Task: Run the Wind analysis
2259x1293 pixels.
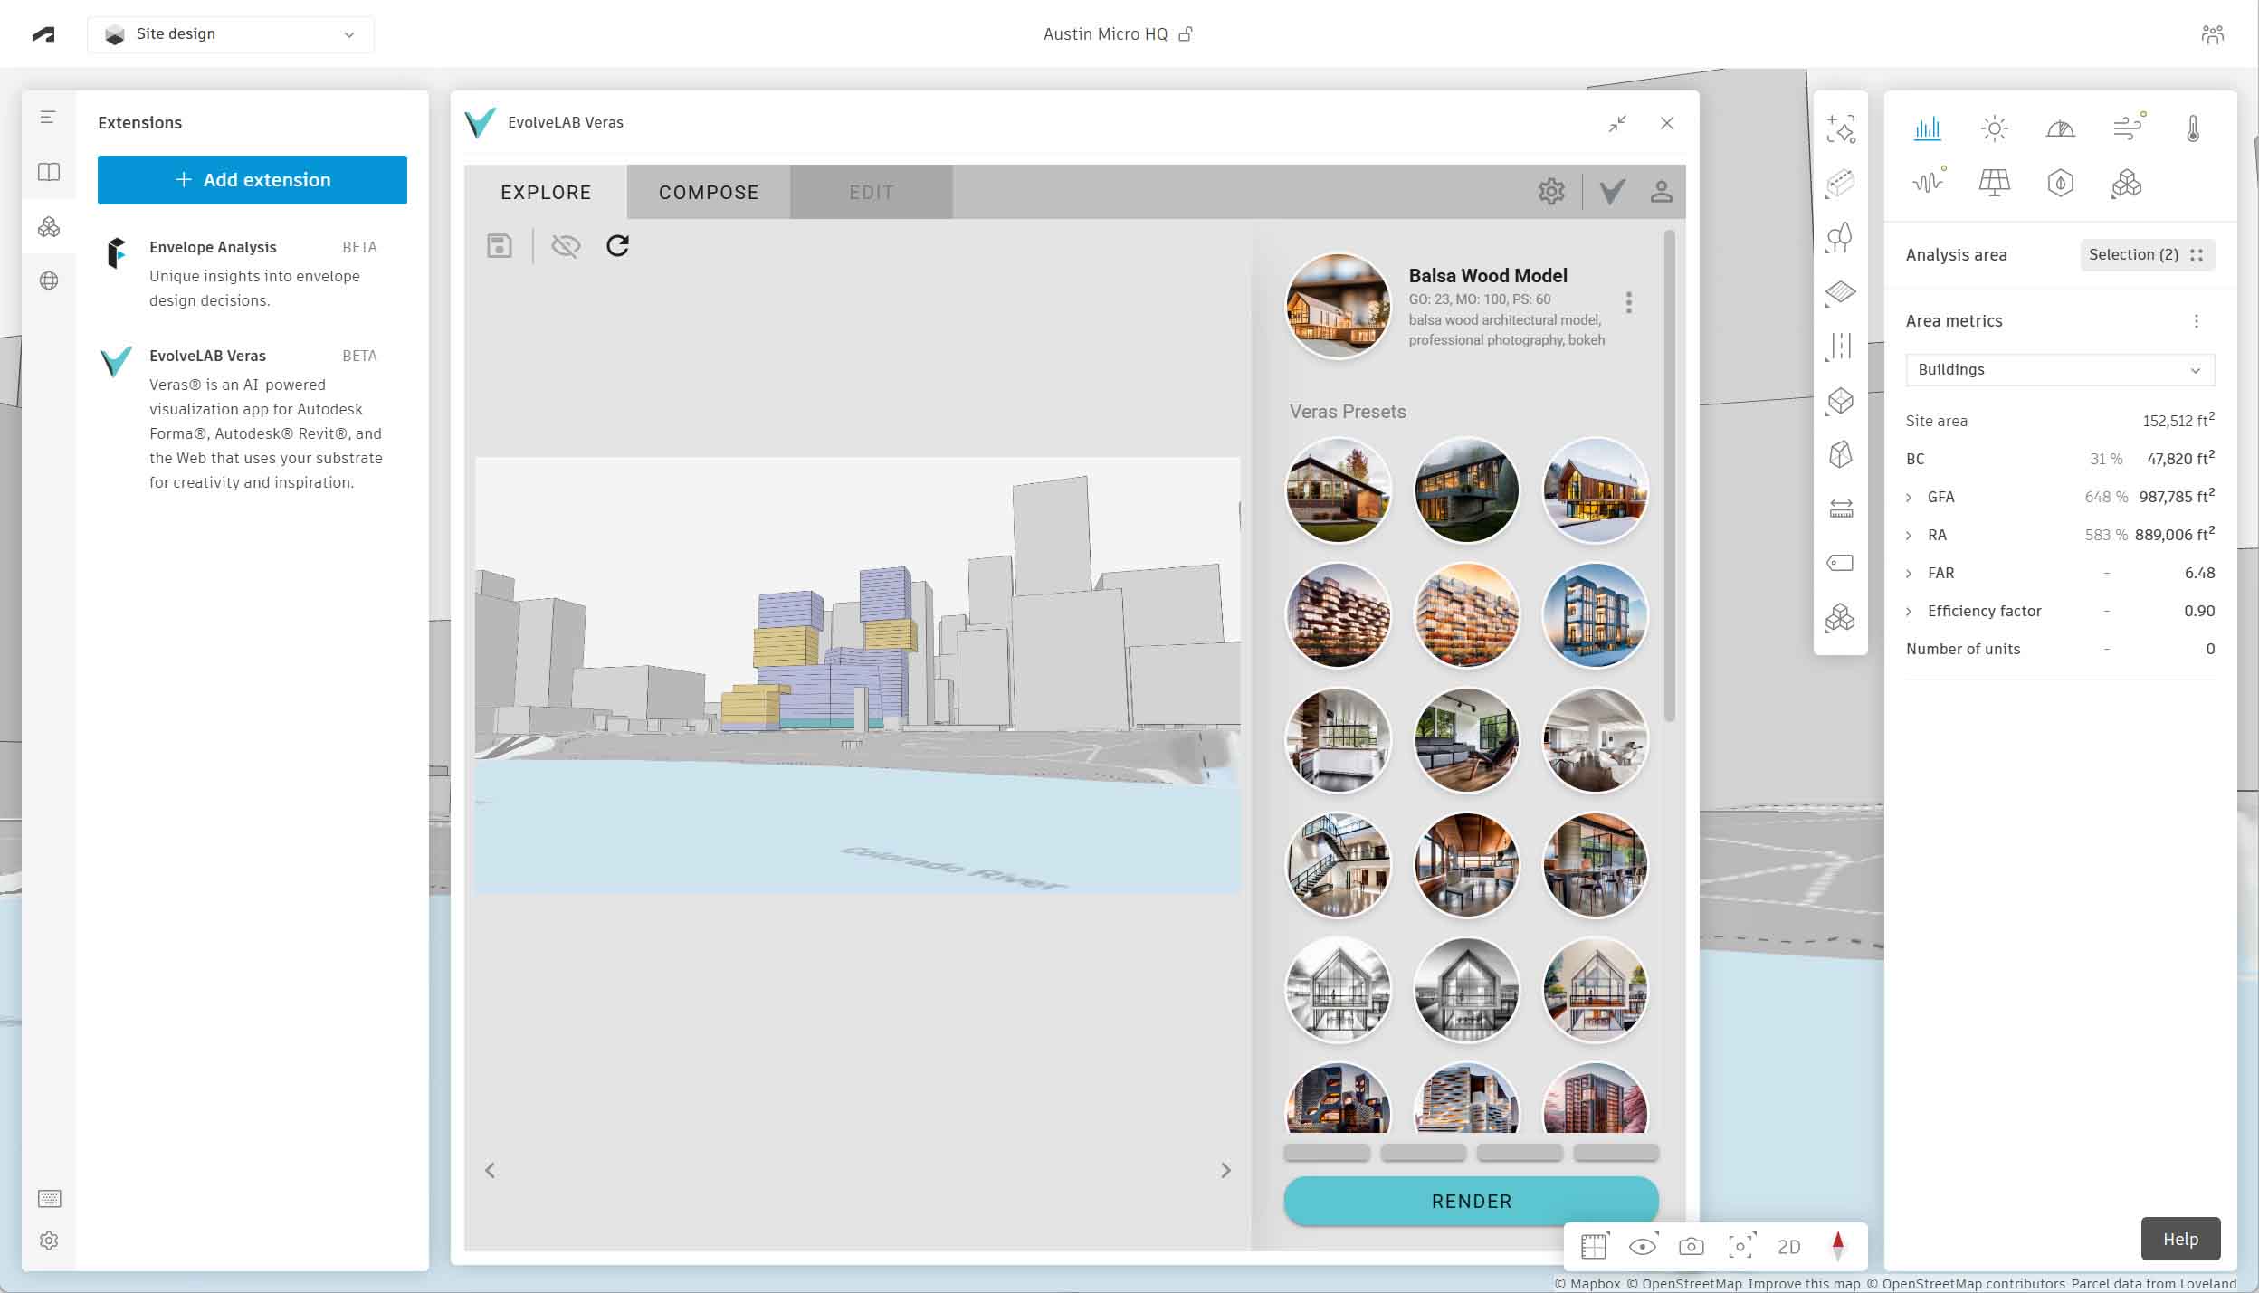Action: coord(2127,129)
